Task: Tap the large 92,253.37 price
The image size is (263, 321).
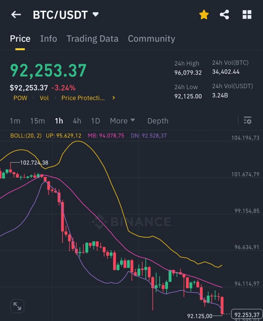Action: pos(48,70)
